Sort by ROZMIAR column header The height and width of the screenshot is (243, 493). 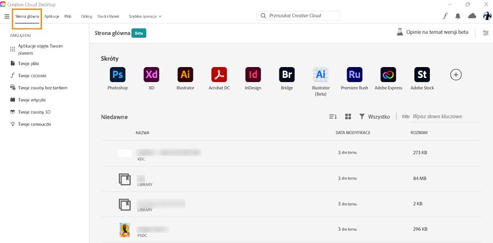click(419, 133)
